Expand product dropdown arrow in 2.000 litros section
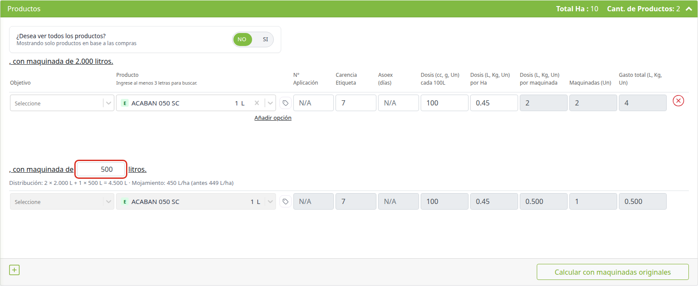 (x=270, y=103)
